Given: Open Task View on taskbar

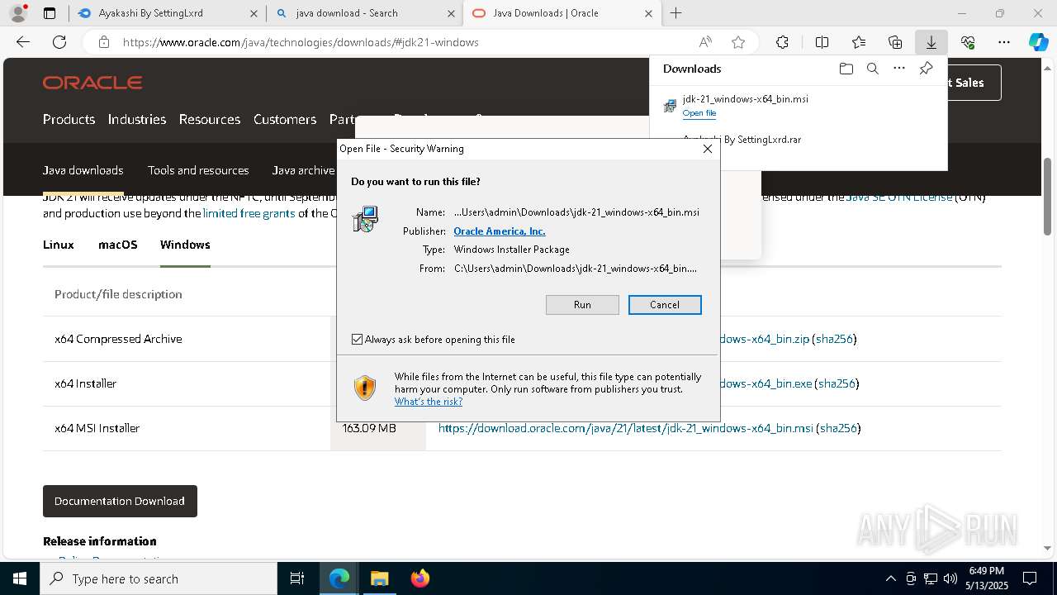Looking at the screenshot, I should (297, 578).
